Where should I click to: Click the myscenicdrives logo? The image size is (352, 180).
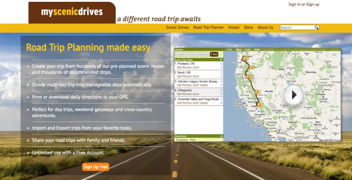pyautogui.click(x=72, y=12)
